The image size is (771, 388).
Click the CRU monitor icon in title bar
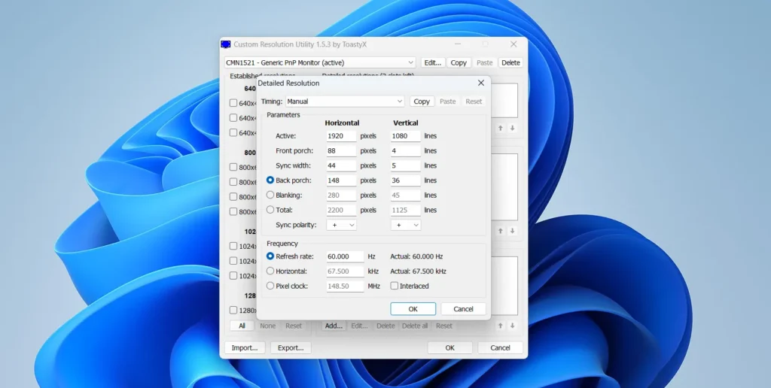[x=226, y=44]
